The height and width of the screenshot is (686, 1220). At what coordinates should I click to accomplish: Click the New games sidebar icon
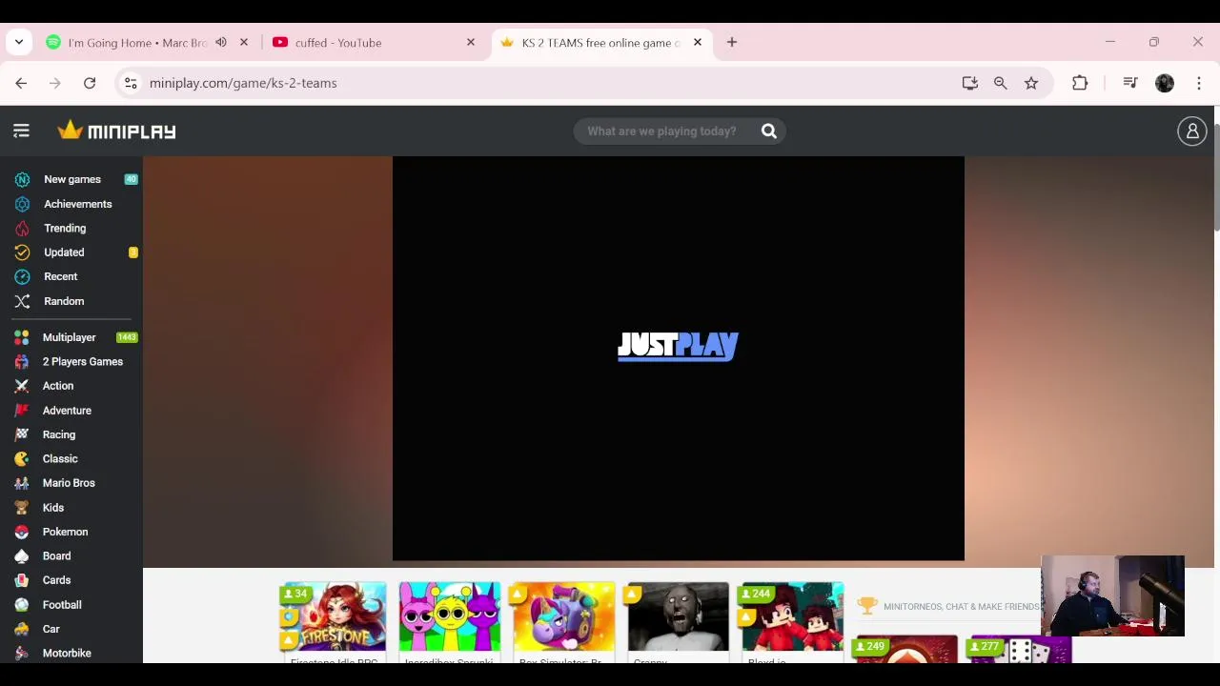(x=22, y=179)
